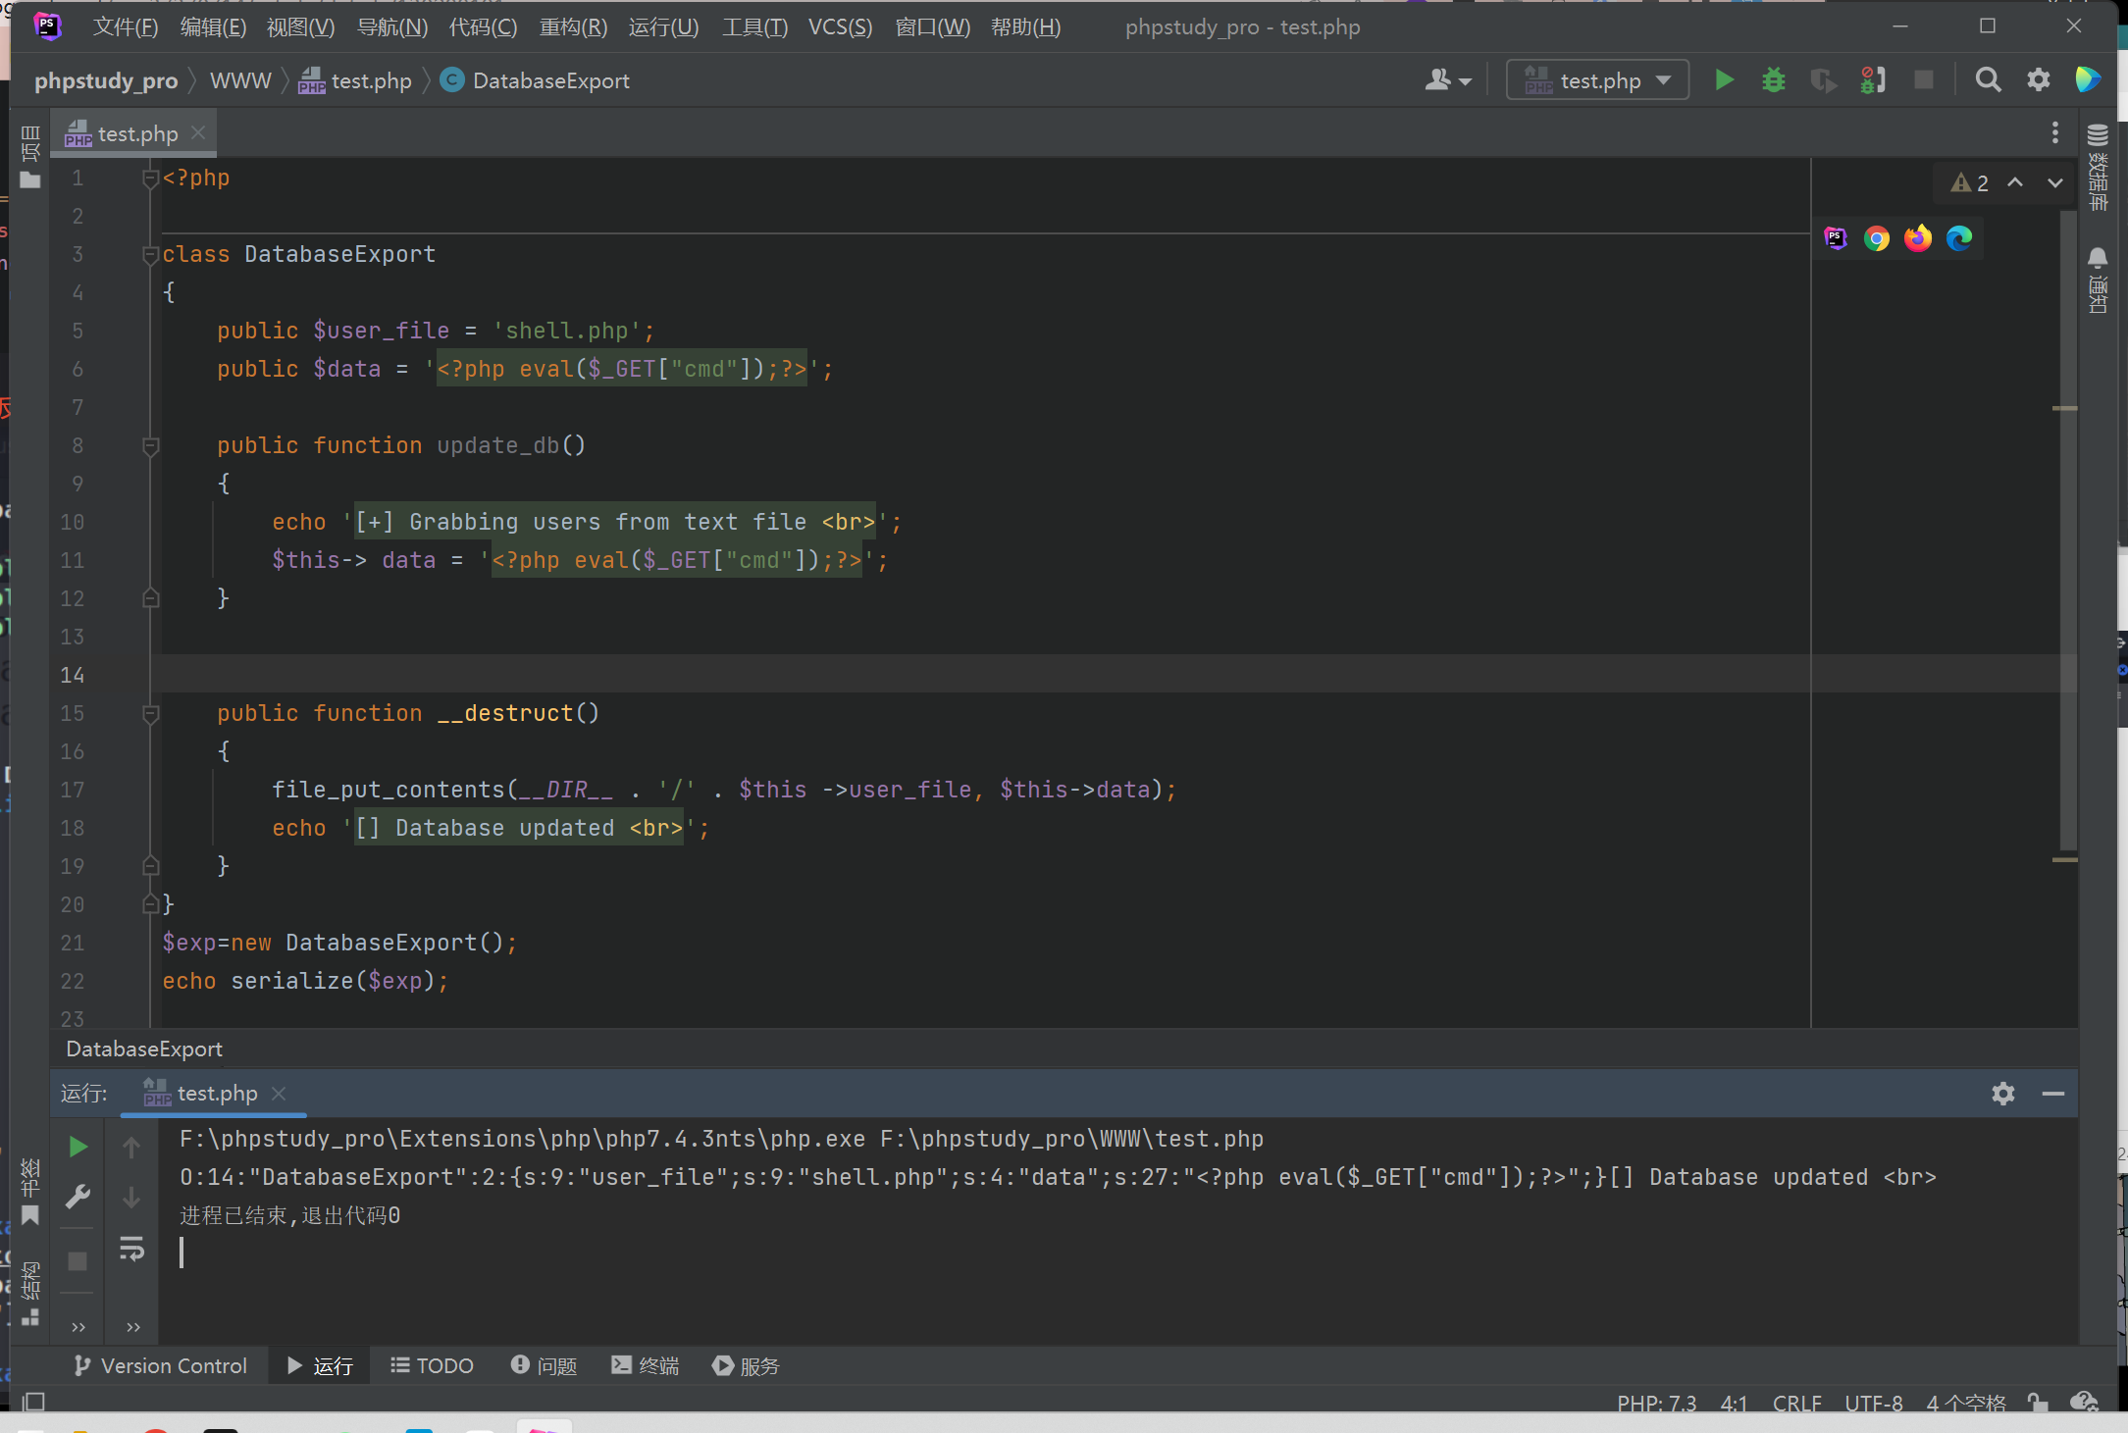2128x1433 pixels.
Task: Collapse the update_db function fold marker
Action: click(151, 446)
